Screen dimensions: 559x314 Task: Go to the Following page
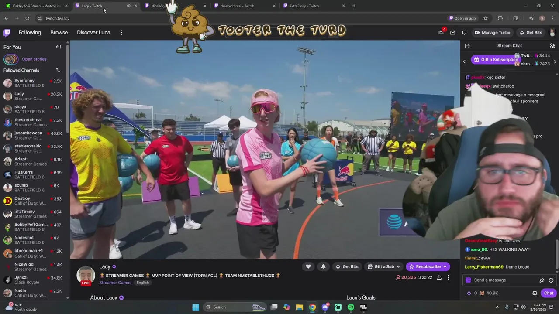click(x=30, y=33)
